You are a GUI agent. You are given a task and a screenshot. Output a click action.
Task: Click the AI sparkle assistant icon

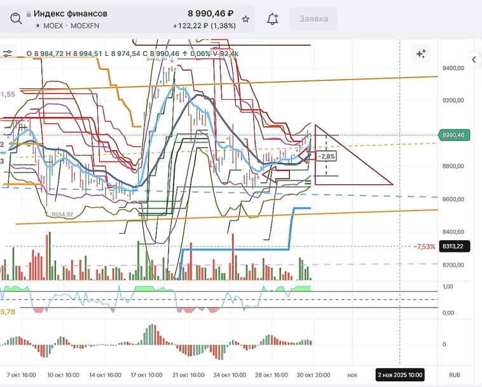click(420, 54)
